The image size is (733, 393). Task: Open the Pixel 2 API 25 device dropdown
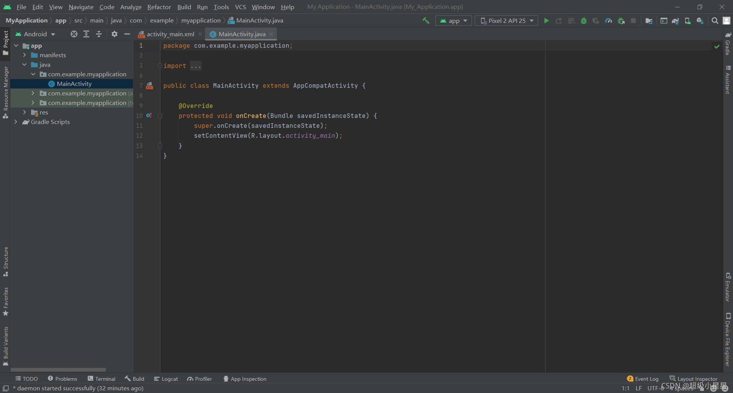coord(507,21)
